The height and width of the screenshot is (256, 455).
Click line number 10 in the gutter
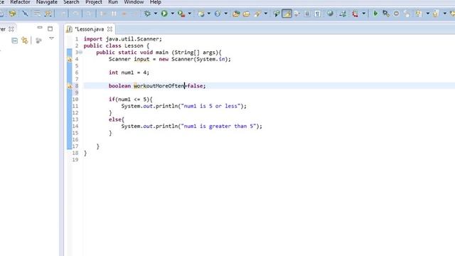coord(75,100)
